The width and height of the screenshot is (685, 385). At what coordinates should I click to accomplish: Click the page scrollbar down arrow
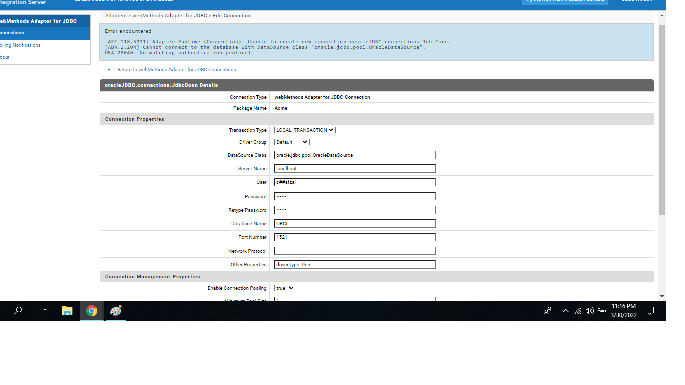click(x=662, y=296)
